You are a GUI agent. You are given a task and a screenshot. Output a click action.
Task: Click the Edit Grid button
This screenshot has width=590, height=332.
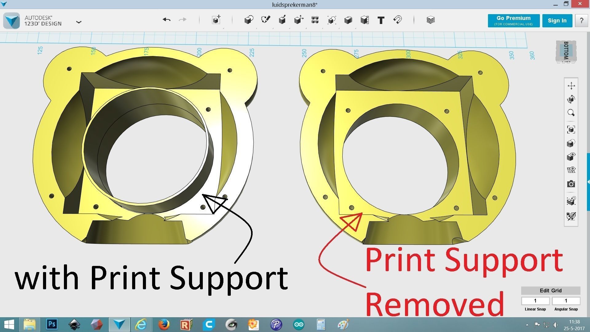(x=550, y=290)
